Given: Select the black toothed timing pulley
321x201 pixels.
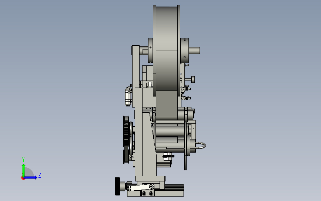Looking at the screenshot, I should point(126,131).
